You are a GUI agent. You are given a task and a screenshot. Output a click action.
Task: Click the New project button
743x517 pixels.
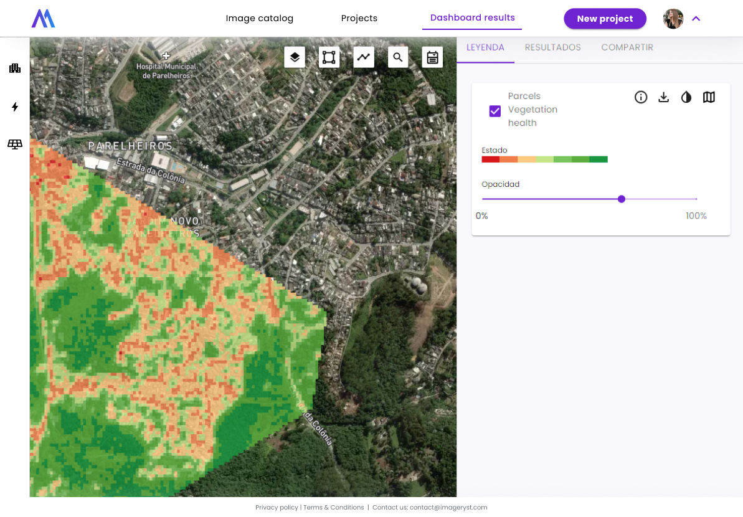click(605, 19)
